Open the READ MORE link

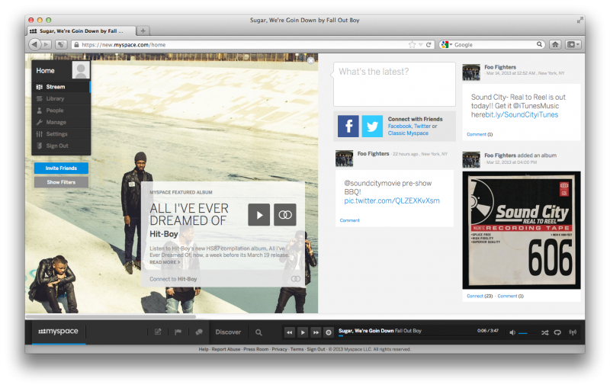[x=165, y=262]
